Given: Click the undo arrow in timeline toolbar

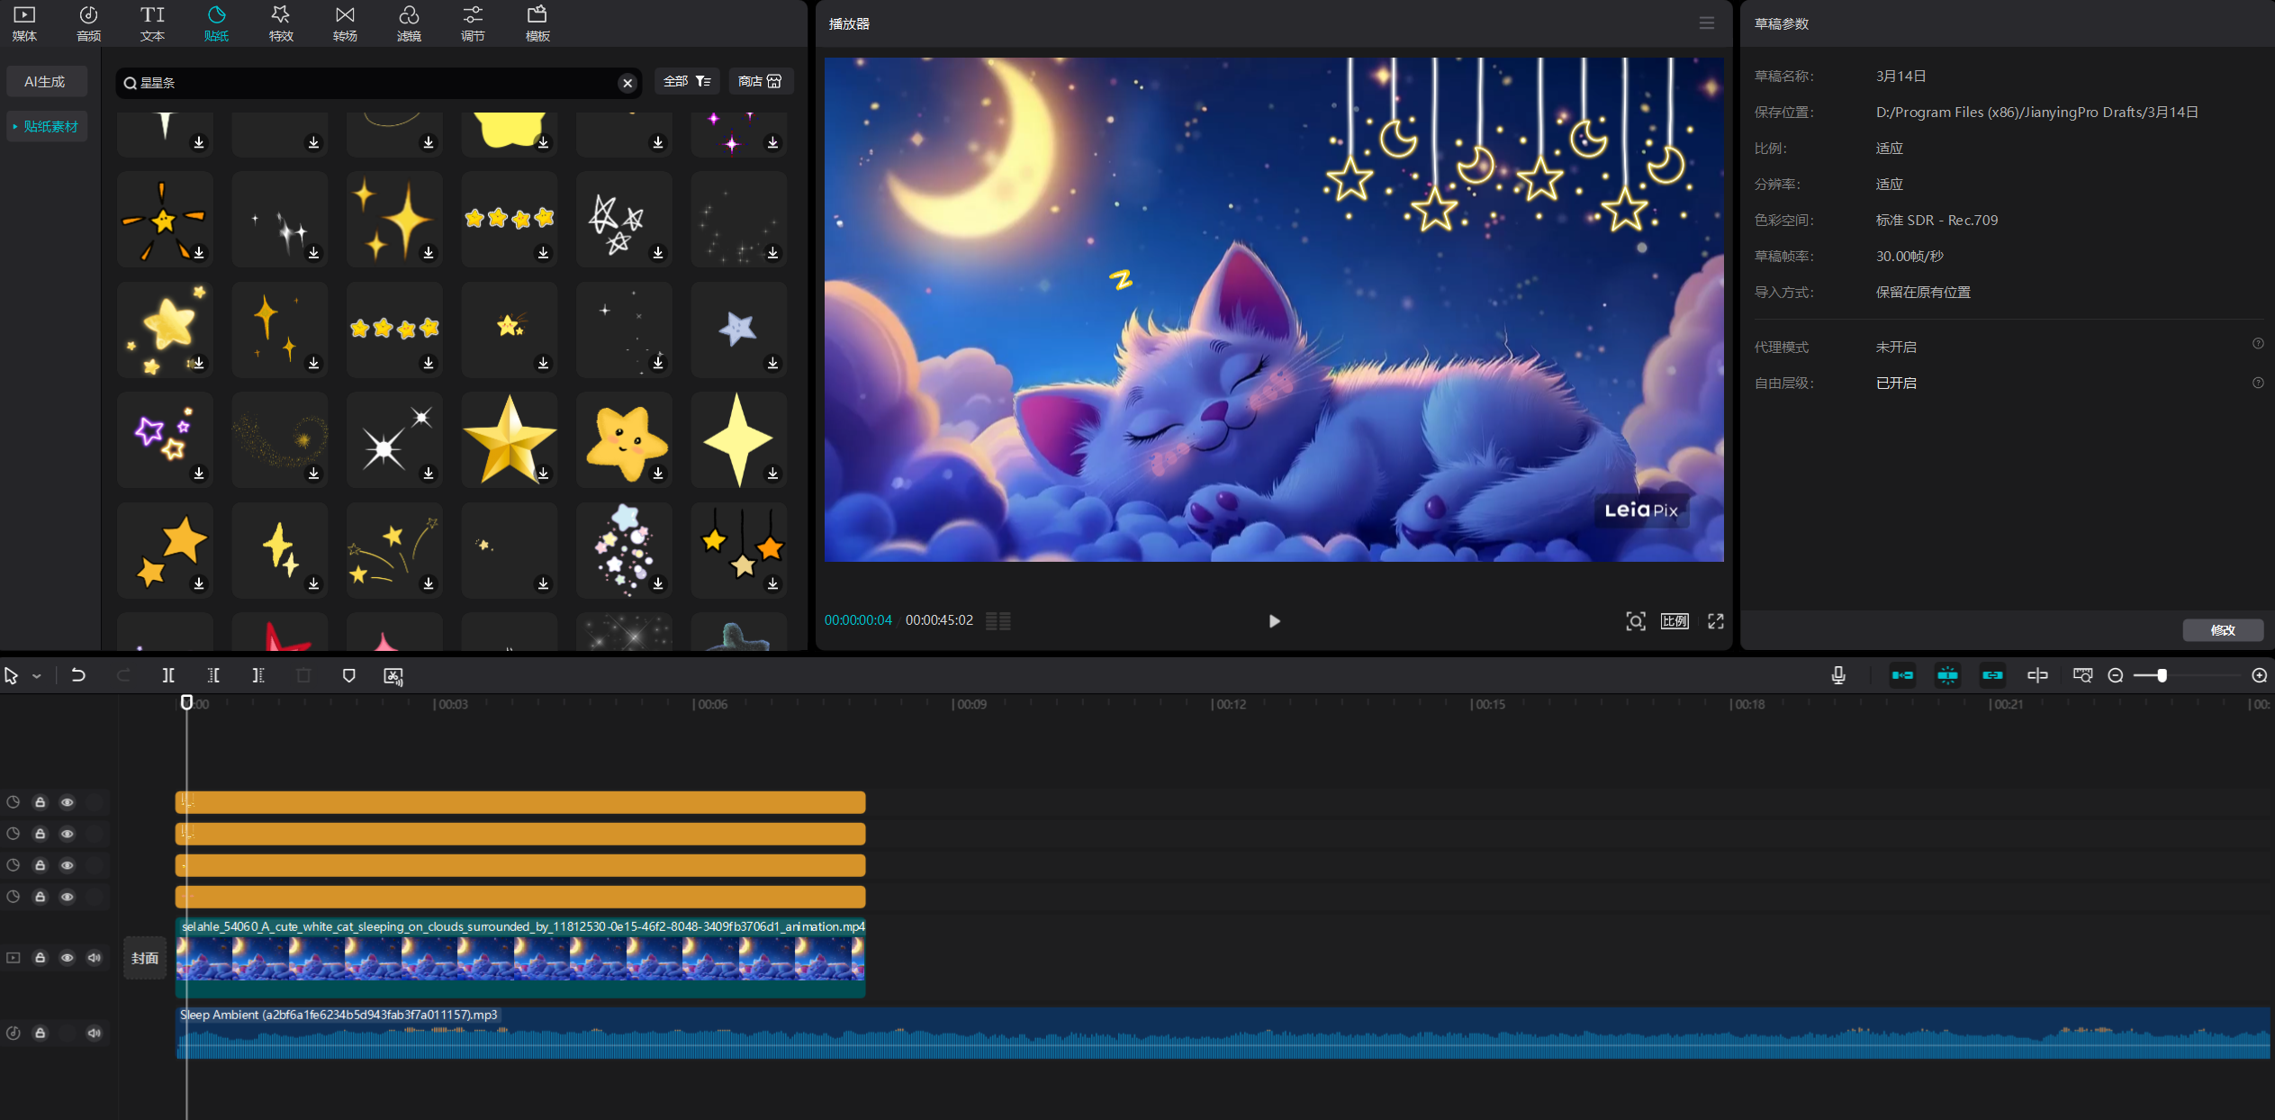Looking at the screenshot, I should [x=78, y=675].
